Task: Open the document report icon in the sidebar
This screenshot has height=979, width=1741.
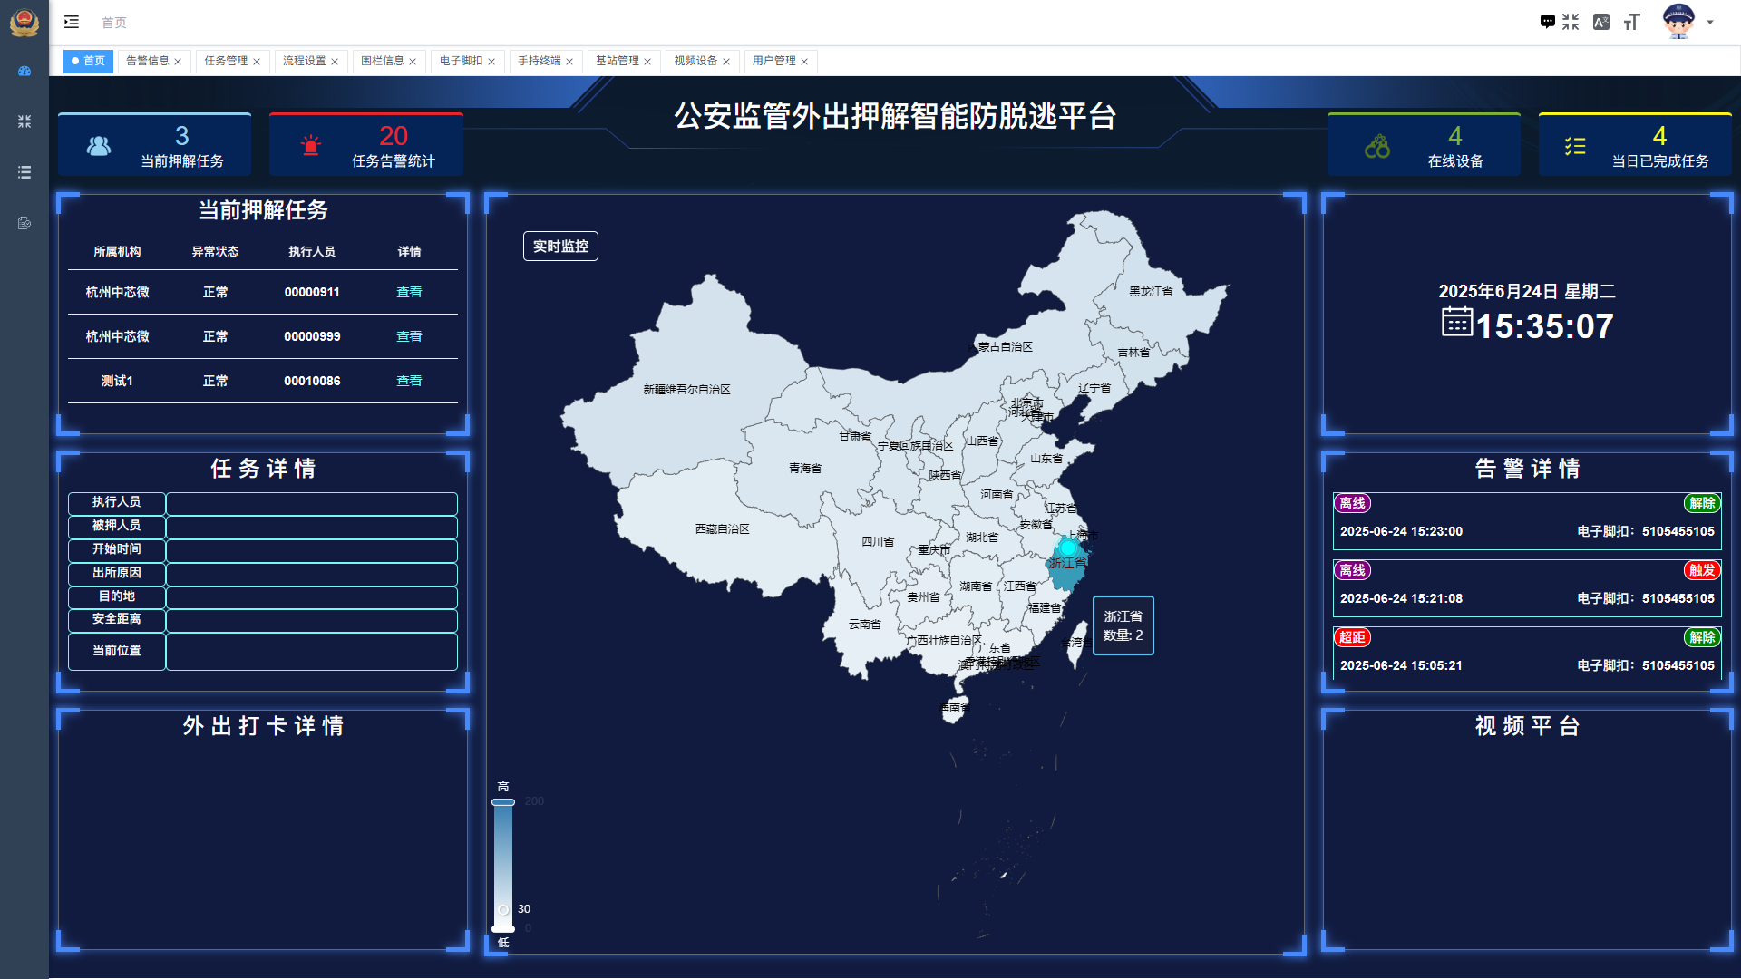Action: point(24,223)
